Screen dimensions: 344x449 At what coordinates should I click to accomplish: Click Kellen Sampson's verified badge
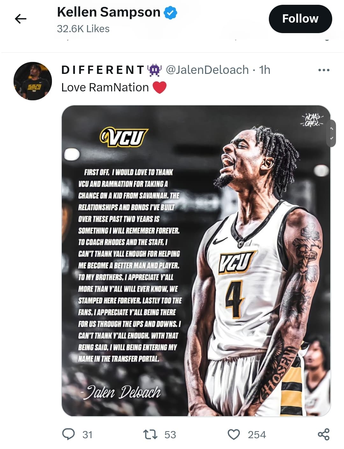170,13
